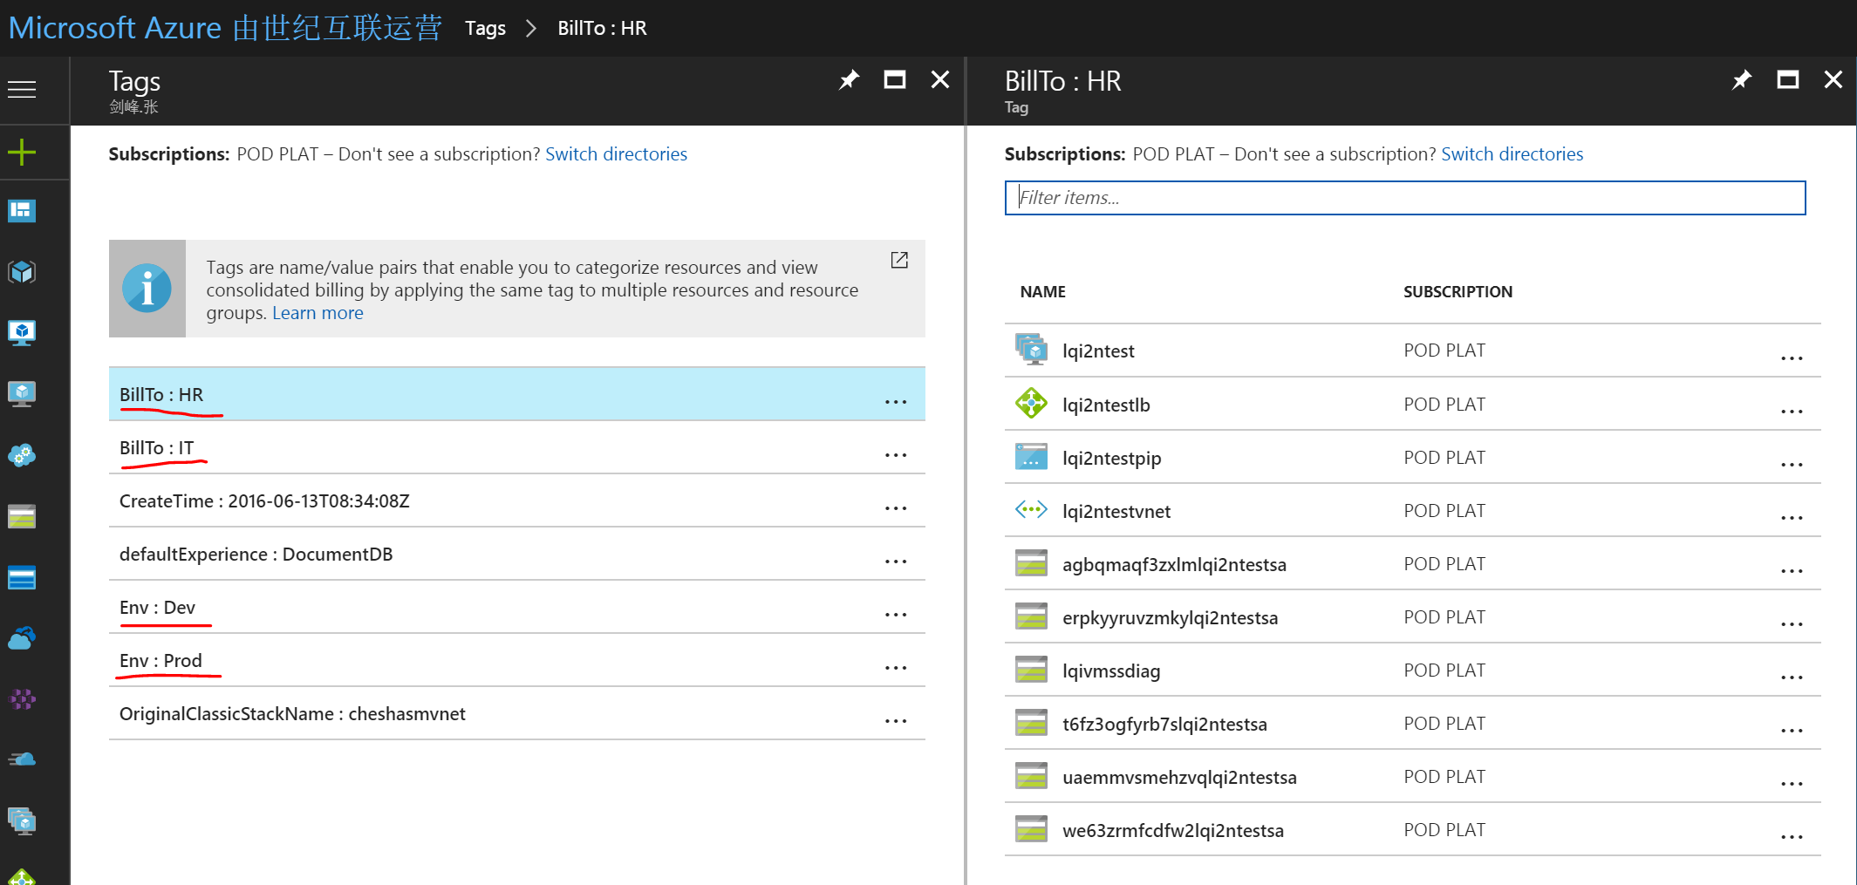The width and height of the screenshot is (1857, 885).
Task: Open the blue cloud sidebar icon
Action: coord(22,638)
